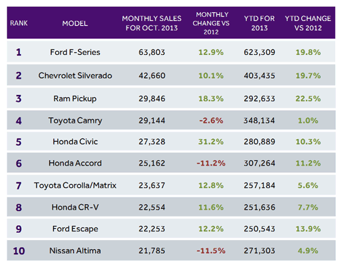Click Nissan Altima's -11.5% monthly change
The image size is (340, 266).
211,250
